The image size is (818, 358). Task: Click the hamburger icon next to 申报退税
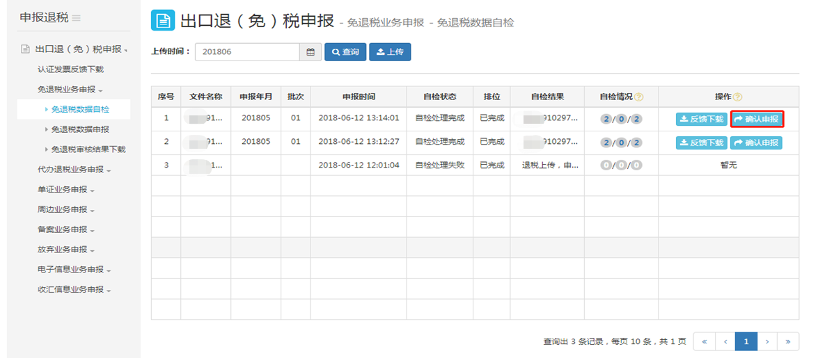tap(77, 18)
